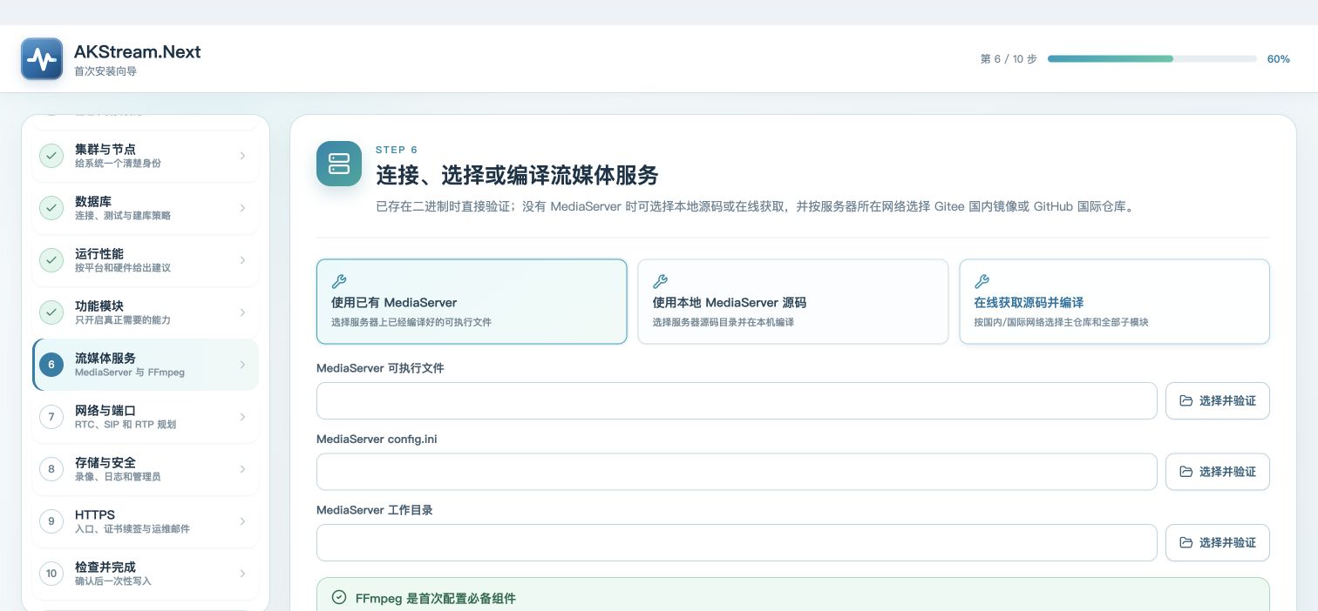The width and height of the screenshot is (1318, 611).
Task: Click the check circle icon in FFmpeg notice
Action: pos(339,597)
